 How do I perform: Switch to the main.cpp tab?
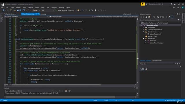click(43, 14)
